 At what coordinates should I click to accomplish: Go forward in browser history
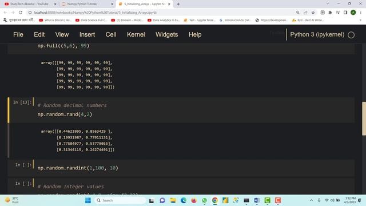click(x=13, y=13)
